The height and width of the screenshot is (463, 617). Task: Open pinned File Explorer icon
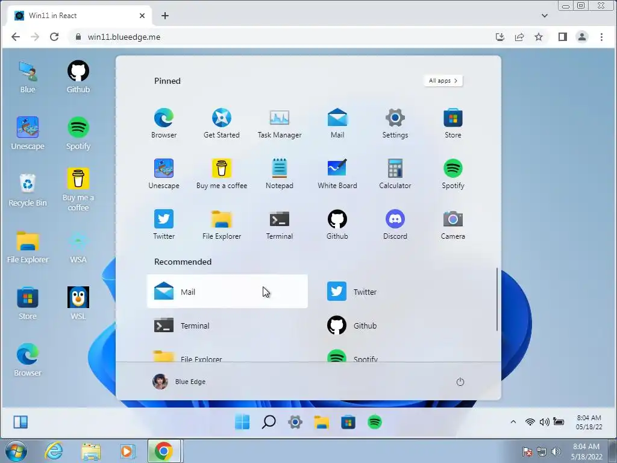click(222, 219)
